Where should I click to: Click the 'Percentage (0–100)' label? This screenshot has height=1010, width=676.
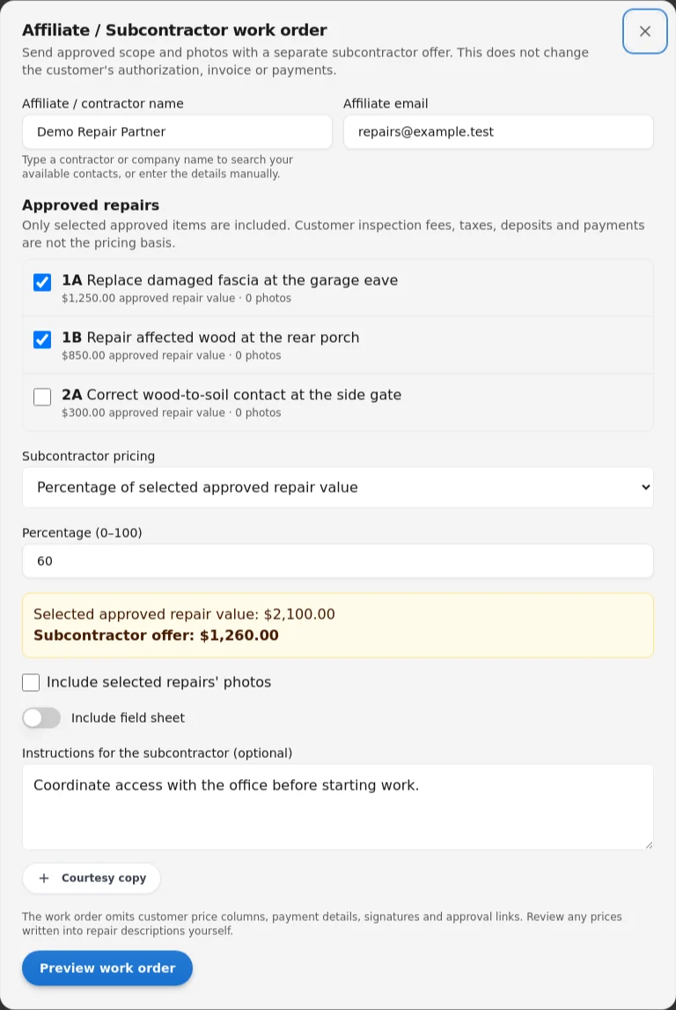(83, 532)
